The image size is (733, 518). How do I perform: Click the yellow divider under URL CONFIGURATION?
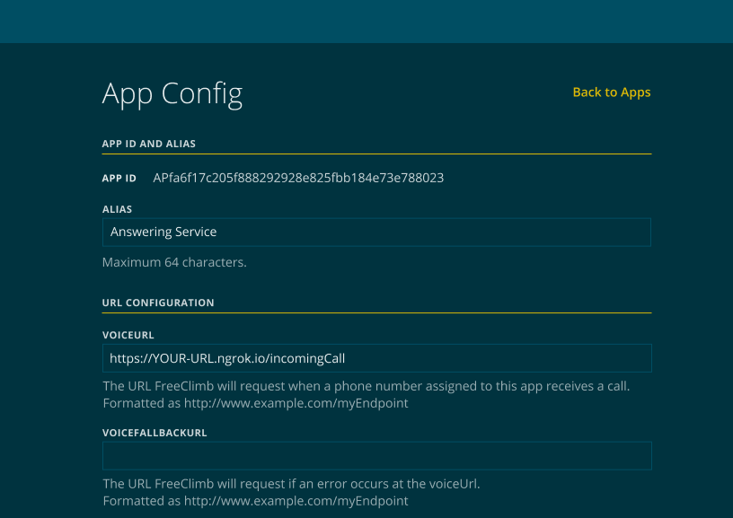click(x=376, y=312)
